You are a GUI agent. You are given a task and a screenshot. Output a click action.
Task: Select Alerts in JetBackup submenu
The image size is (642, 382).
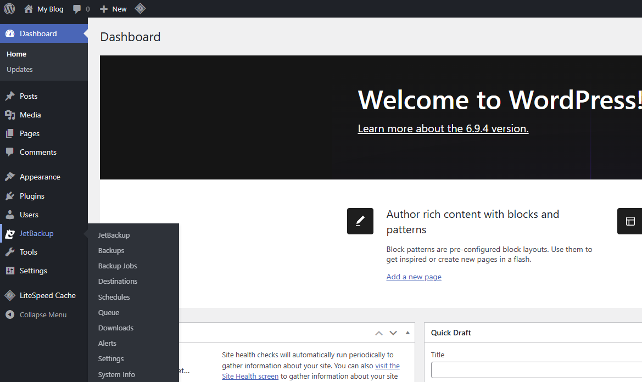click(107, 343)
